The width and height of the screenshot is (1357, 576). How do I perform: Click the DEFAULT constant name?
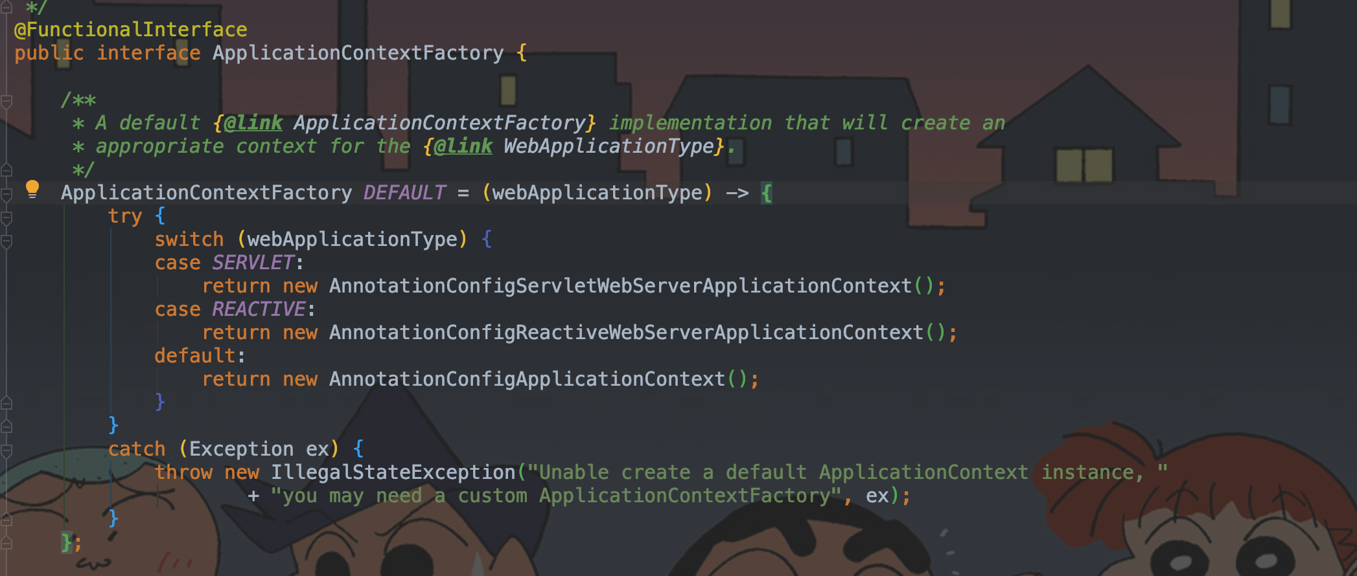404,193
